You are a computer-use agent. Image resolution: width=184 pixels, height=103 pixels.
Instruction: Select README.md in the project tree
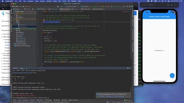coord(21,42)
